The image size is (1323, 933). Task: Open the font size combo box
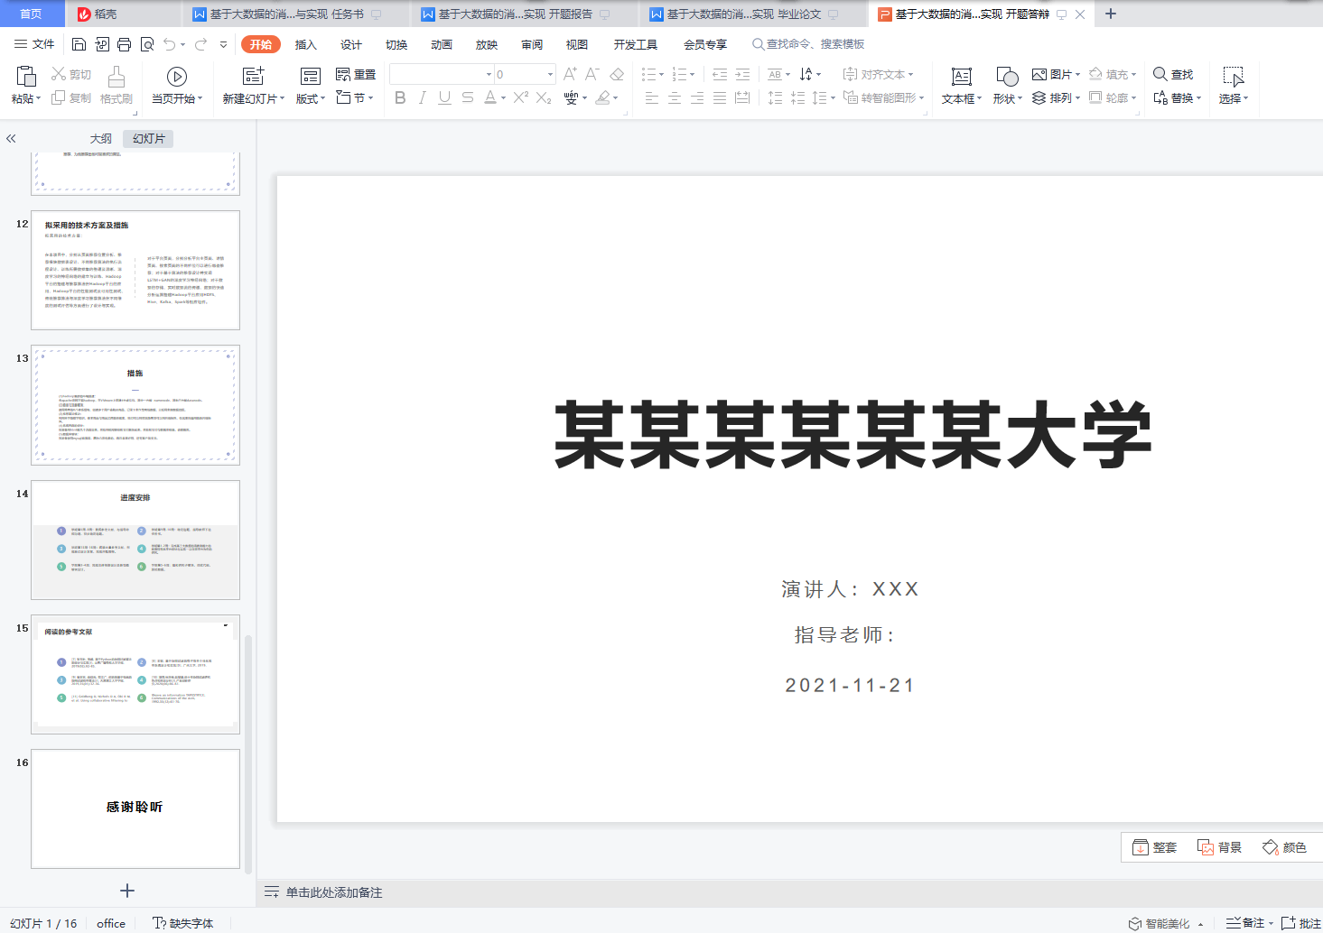pyautogui.click(x=525, y=74)
